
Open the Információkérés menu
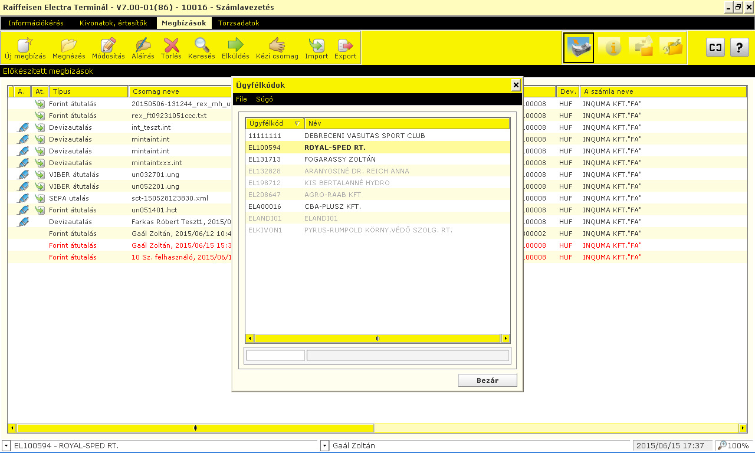click(x=36, y=23)
